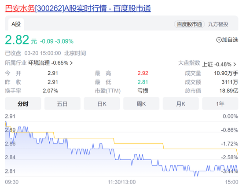Viewport: 242px width, 187px height.
Task: Select the A股 tab
Action: [x=16, y=24]
